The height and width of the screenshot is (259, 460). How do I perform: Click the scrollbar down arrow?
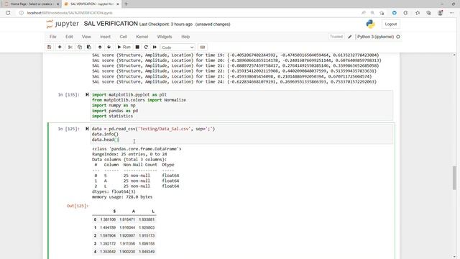(454, 257)
